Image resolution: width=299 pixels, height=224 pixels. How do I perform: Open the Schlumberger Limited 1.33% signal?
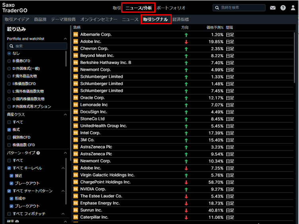pos(183,77)
